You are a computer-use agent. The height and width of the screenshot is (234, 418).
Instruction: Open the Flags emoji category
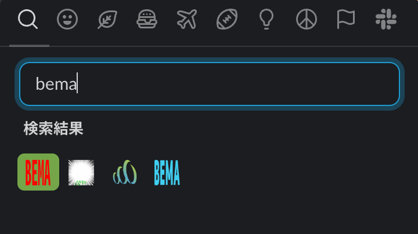coord(346,19)
